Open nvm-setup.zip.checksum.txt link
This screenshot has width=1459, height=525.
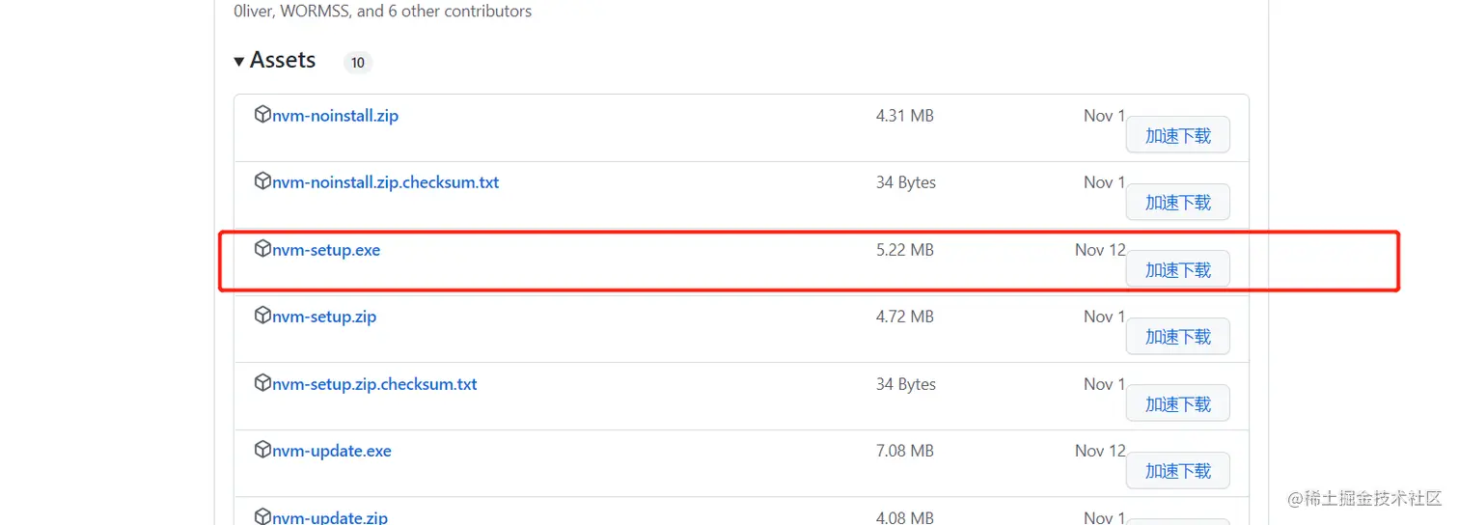click(374, 384)
